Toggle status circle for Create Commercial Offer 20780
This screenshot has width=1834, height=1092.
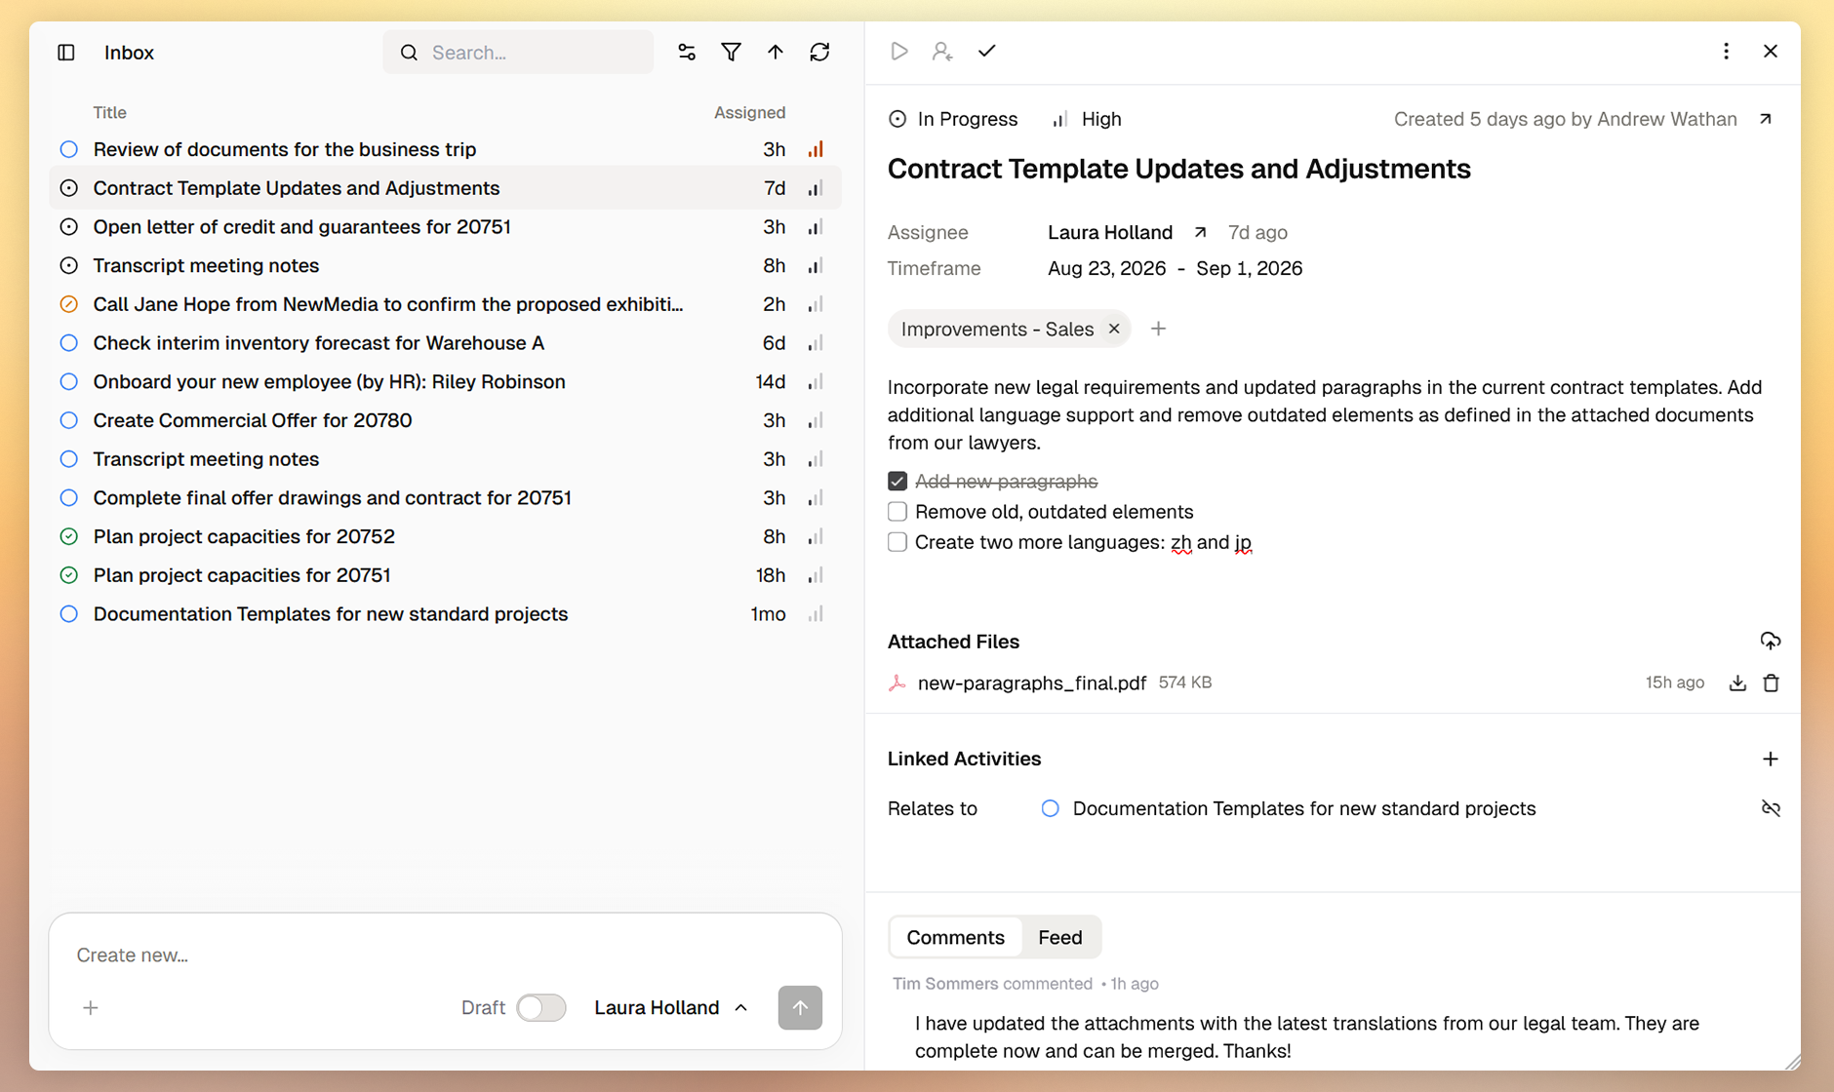68,420
